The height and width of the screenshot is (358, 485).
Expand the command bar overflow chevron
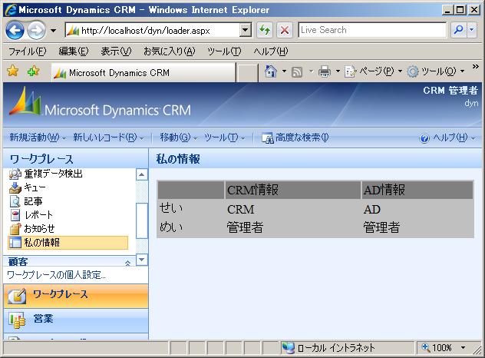pos(476,67)
